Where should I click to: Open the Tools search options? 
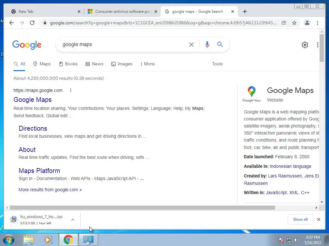pos(217,64)
